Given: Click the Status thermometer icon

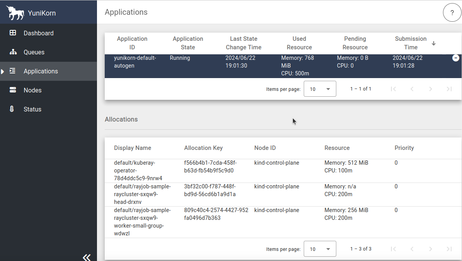Looking at the screenshot, I should pyautogui.click(x=12, y=109).
